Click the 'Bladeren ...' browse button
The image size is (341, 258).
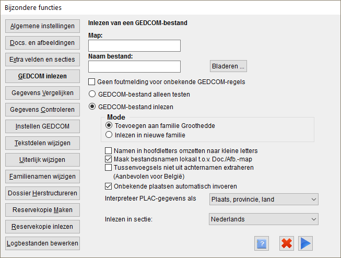pyautogui.click(x=228, y=66)
